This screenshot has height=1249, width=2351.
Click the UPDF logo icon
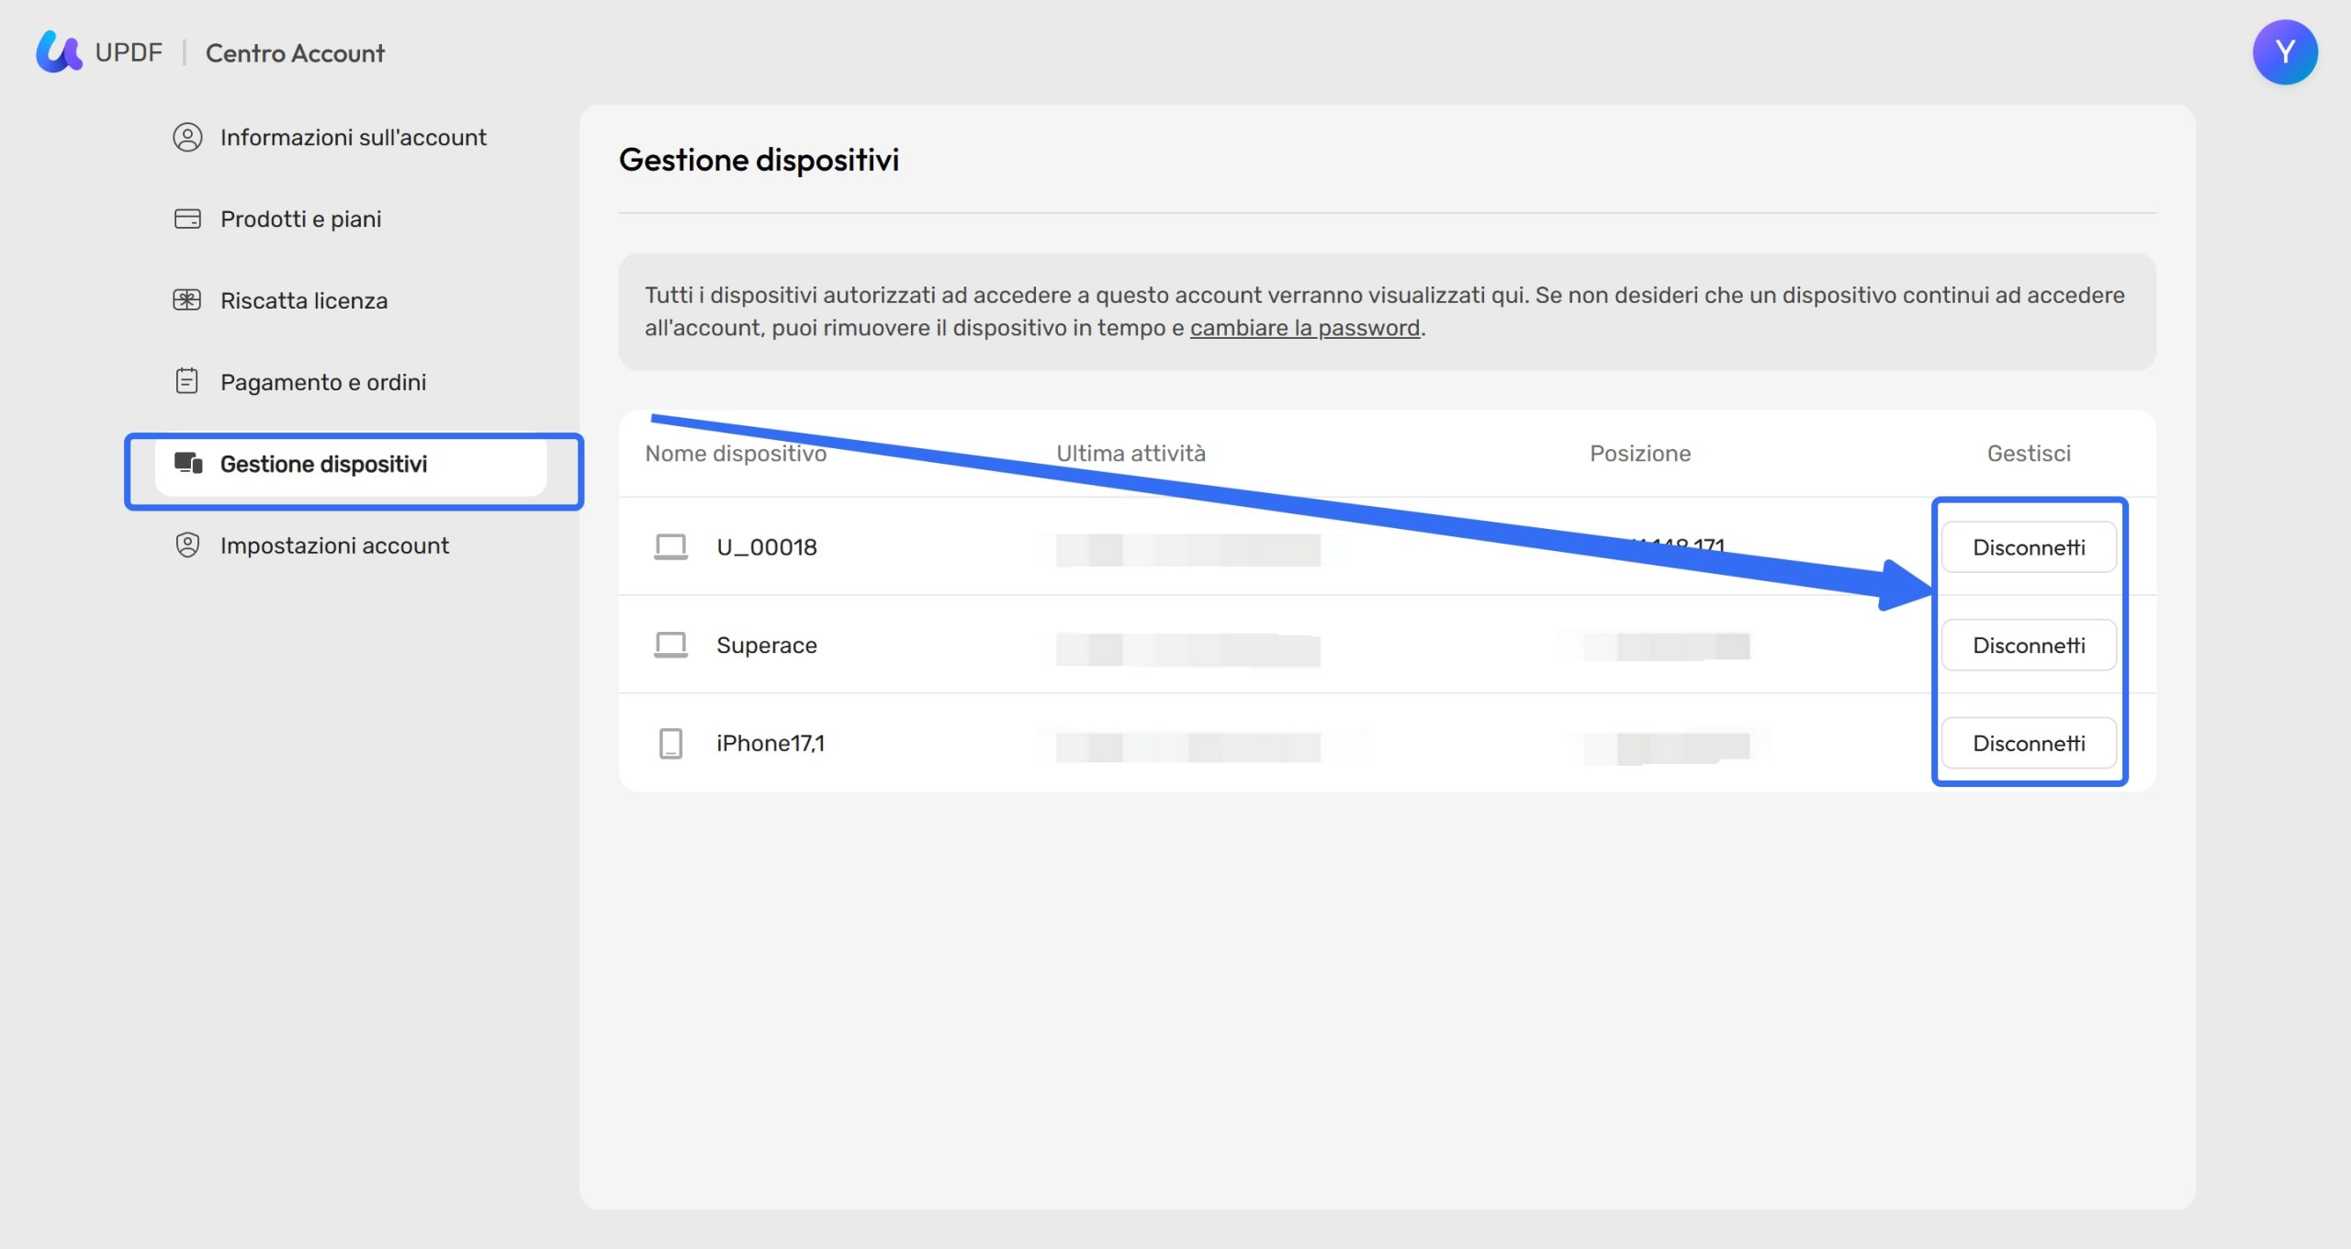[x=59, y=51]
